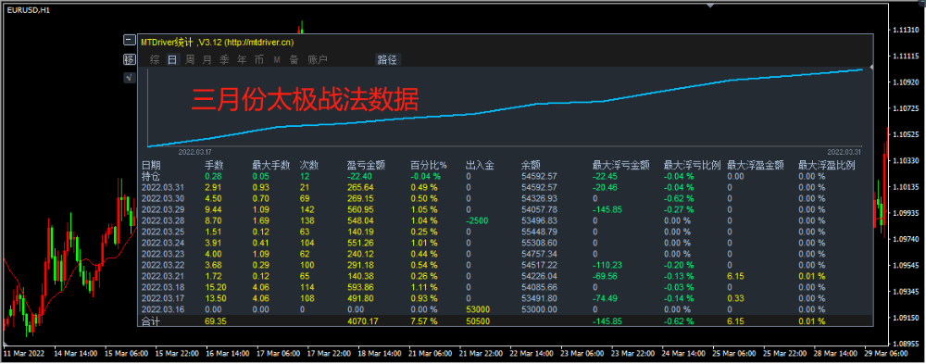Screen dimensions: 926x364
Task: Switch to the 综 summary tab
Action: (155, 59)
